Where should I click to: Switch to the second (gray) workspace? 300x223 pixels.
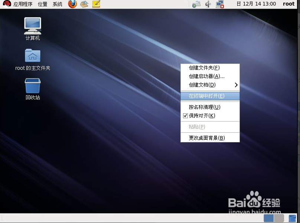(x=279, y=218)
